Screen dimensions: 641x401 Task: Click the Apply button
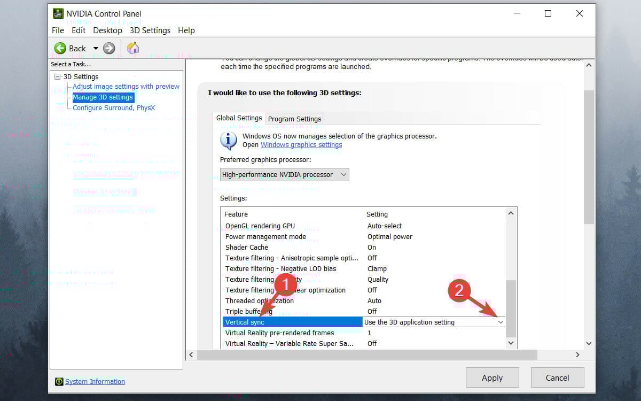(493, 377)
